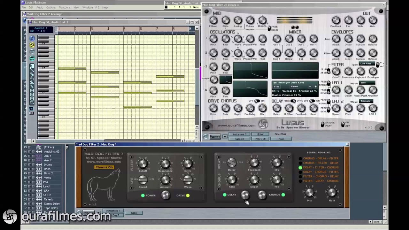Click the Power footswitch in Mad Dog Filter
409x230 pixels.
click(166, 195)
